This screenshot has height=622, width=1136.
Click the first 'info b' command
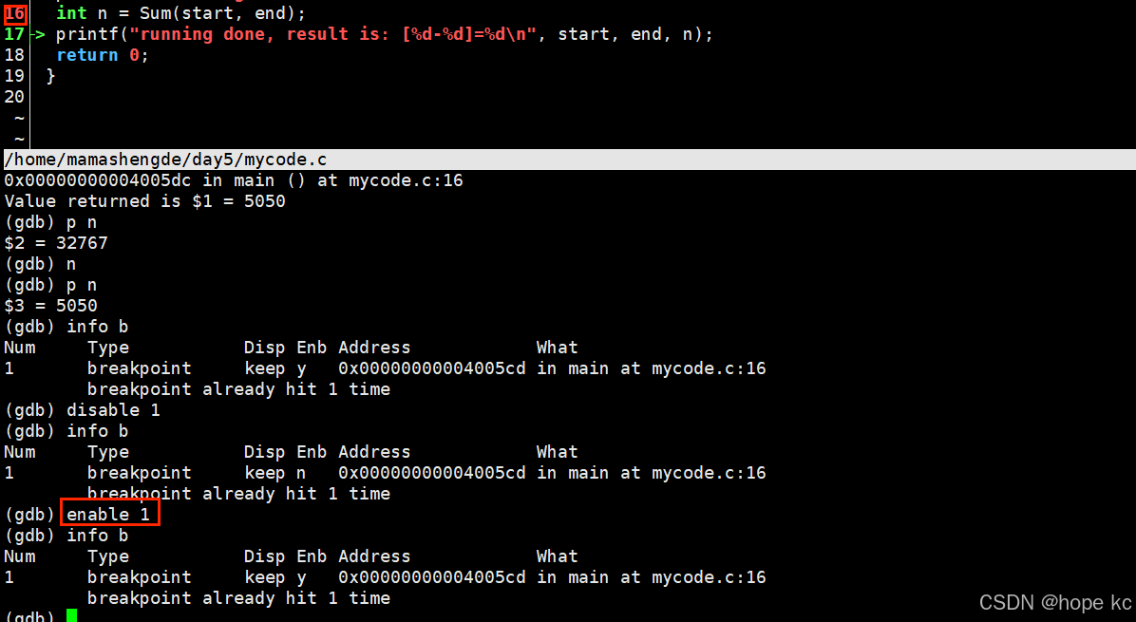[97, 327]
